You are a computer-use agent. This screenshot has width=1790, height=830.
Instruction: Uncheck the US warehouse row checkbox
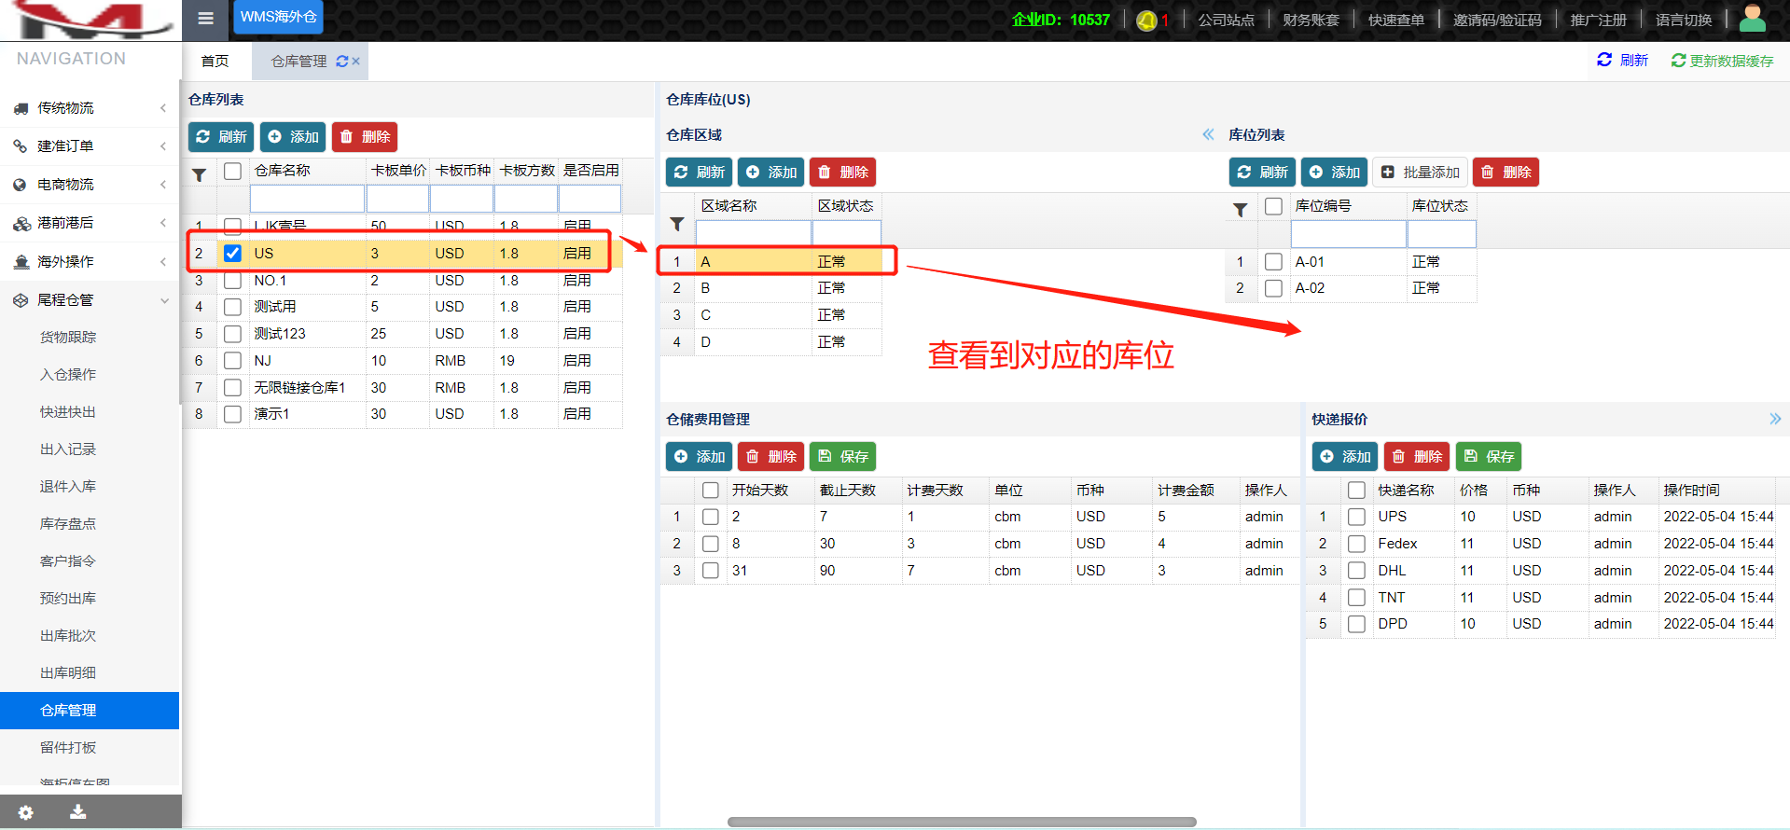[233, 254]
